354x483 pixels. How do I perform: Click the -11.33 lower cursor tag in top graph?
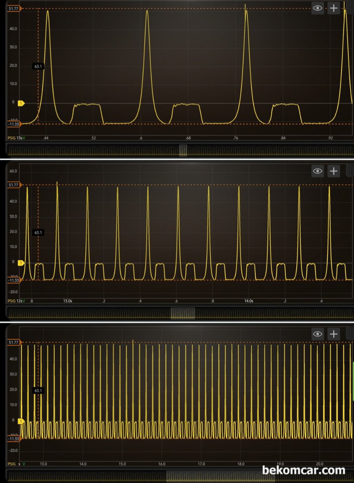(x=14, y=124)
